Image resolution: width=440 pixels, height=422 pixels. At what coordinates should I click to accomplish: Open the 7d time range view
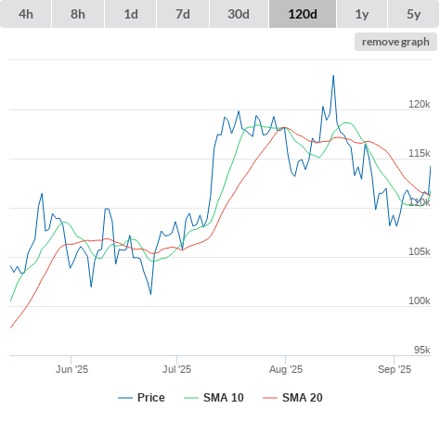pos(183,14)
